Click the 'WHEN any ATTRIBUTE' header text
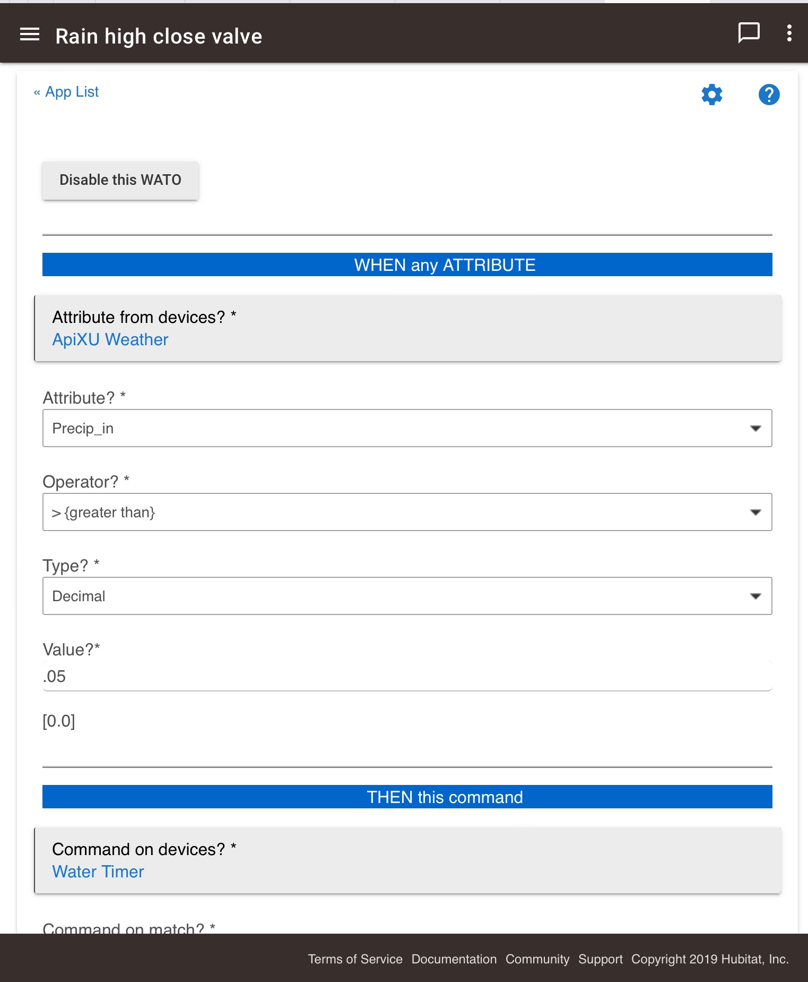 pos(445,265)
